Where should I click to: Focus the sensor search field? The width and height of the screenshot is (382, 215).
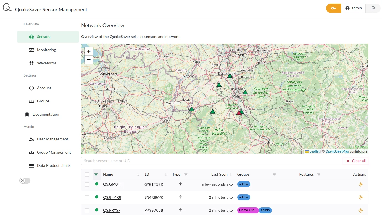212,161
